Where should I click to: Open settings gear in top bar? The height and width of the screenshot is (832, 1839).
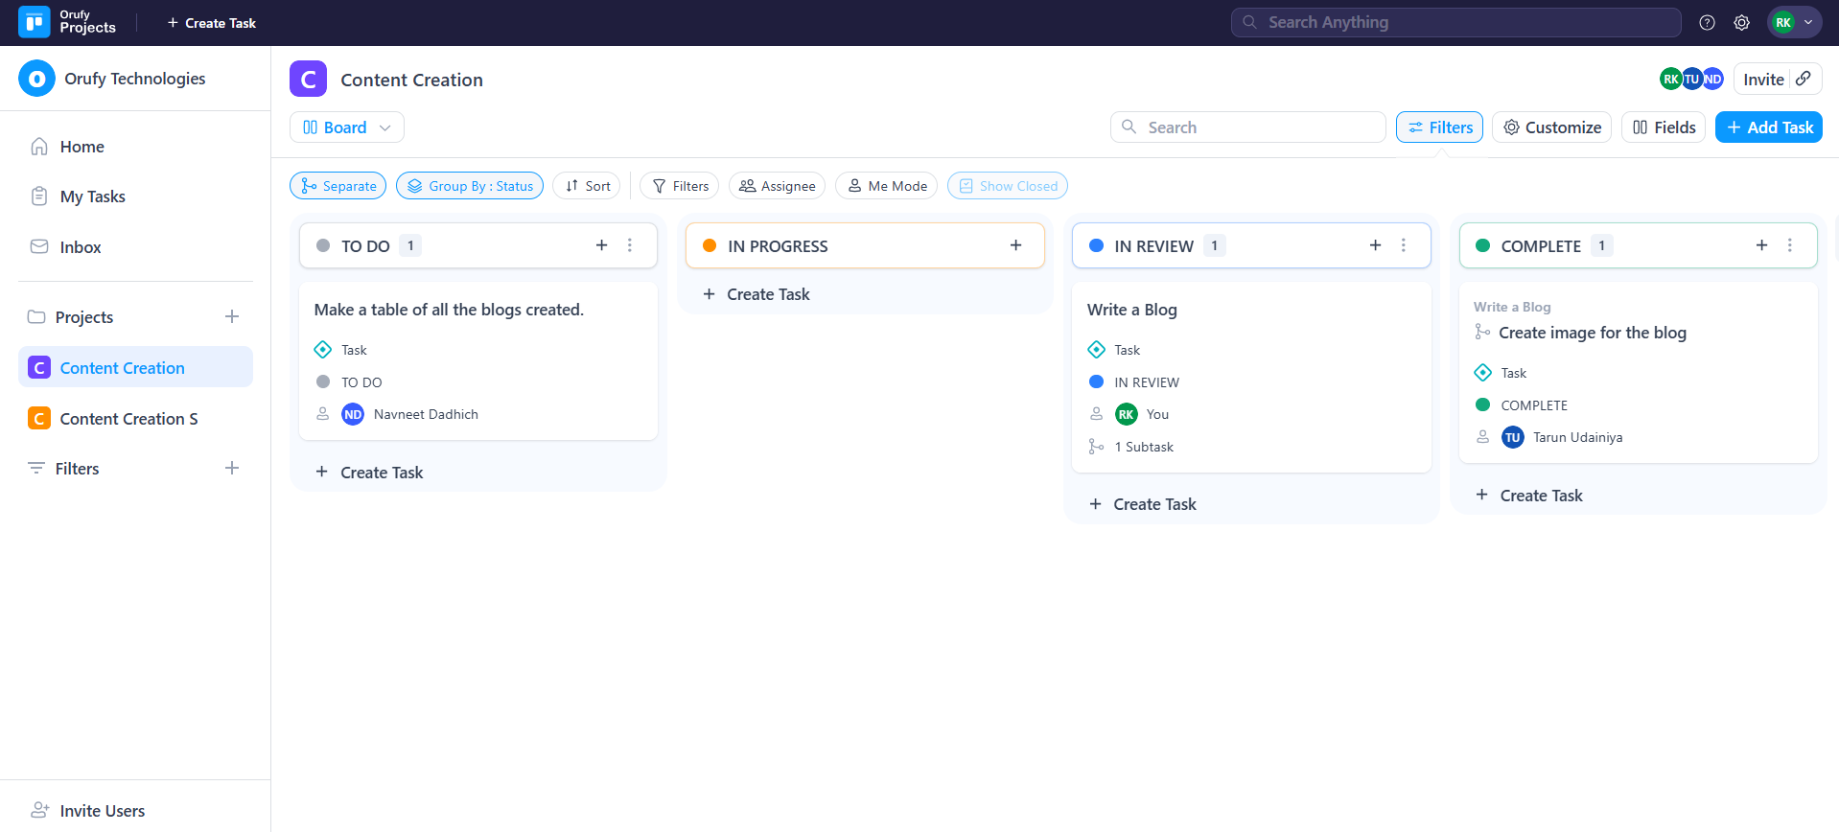(1741, 23)
